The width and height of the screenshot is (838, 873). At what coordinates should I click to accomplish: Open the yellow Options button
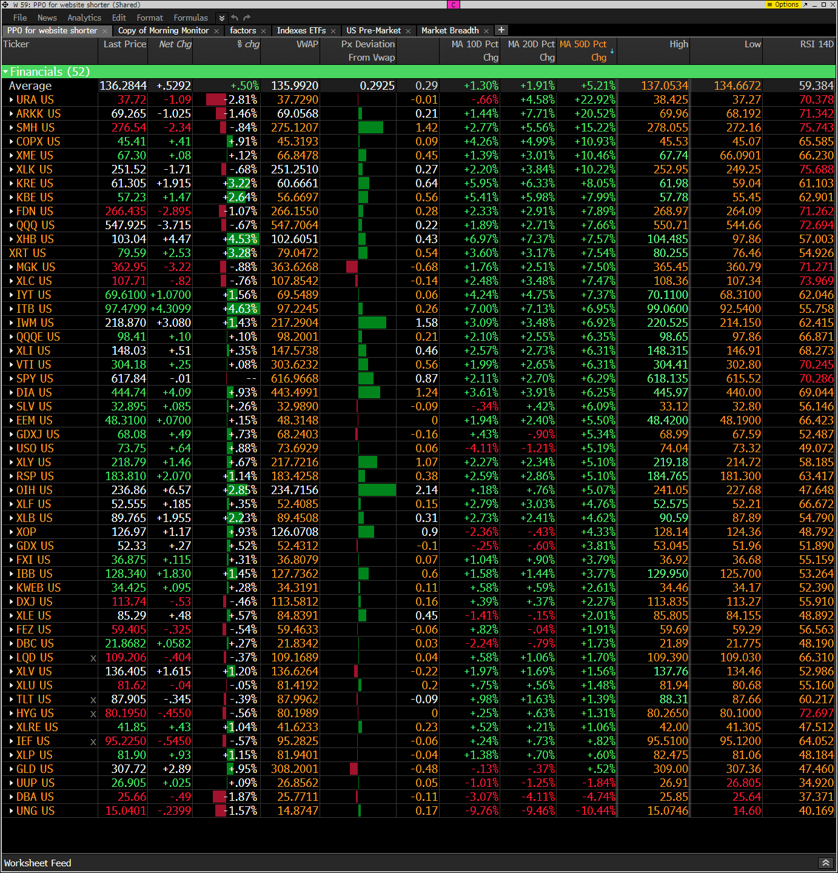pos(783,4)
